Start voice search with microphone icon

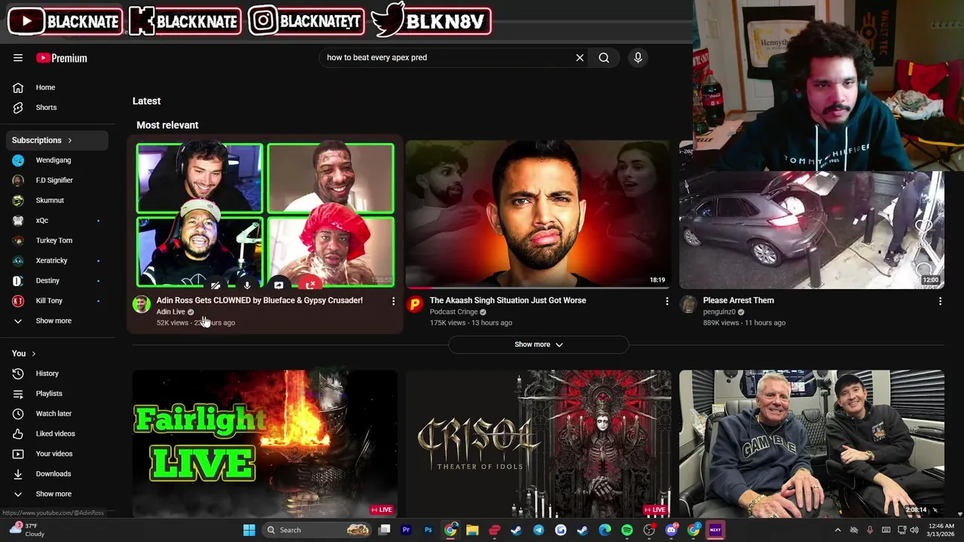638,57
